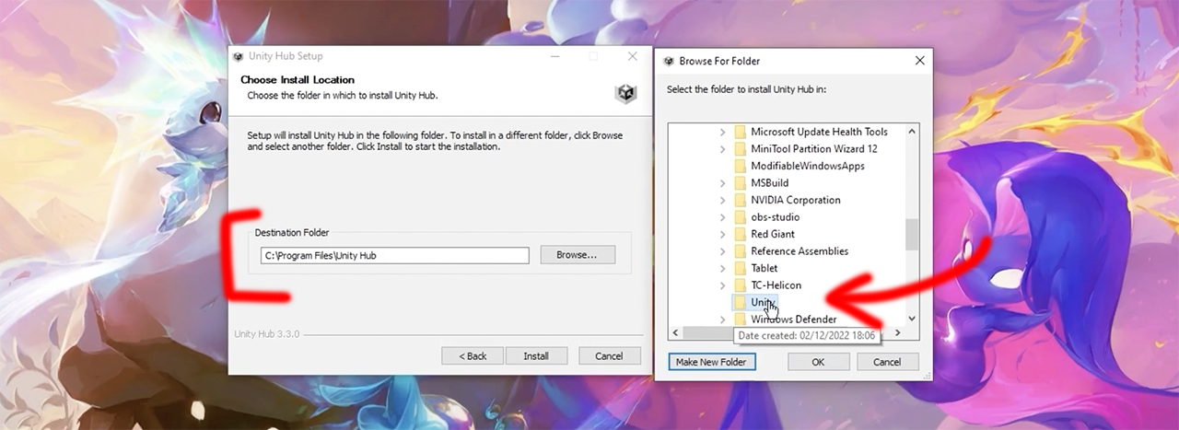Expand the obs-studio folder node

point(723,217)
